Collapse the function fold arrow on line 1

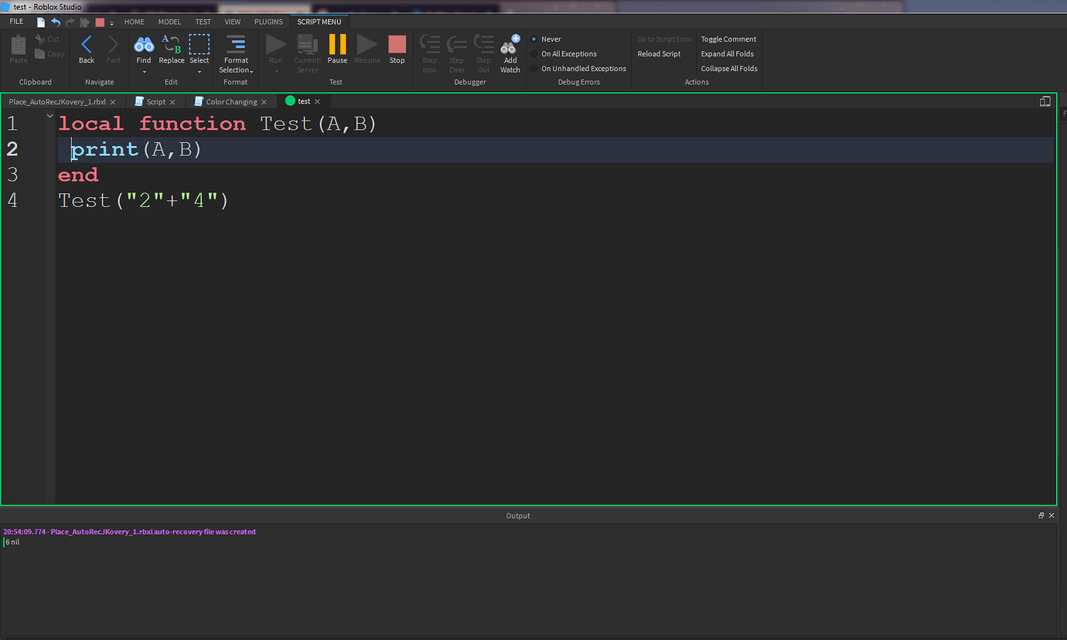point(49,117)
